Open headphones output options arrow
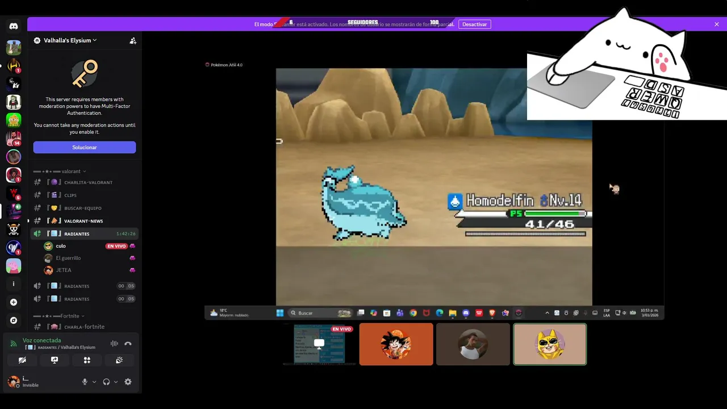This screenshot has width=727, height=409. pyautogui.click(x=116, y=382)
